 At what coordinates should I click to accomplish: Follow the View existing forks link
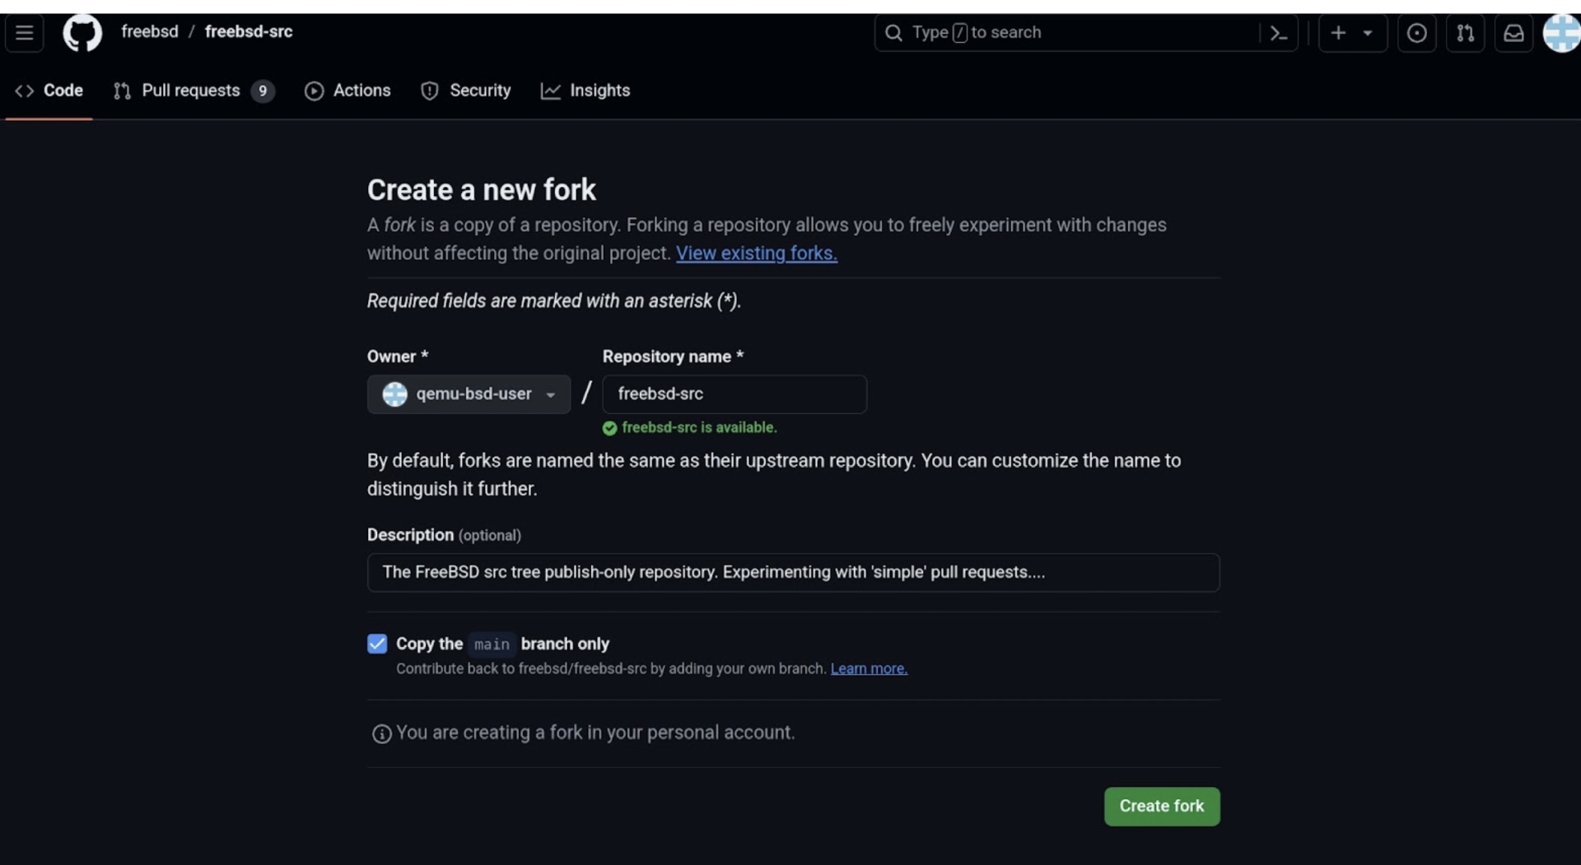tap(756, 253)
